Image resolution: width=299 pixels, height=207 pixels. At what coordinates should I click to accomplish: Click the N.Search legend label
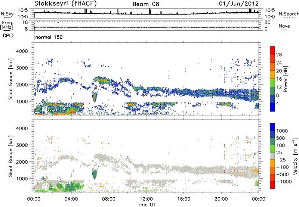[x=289, y=14]
